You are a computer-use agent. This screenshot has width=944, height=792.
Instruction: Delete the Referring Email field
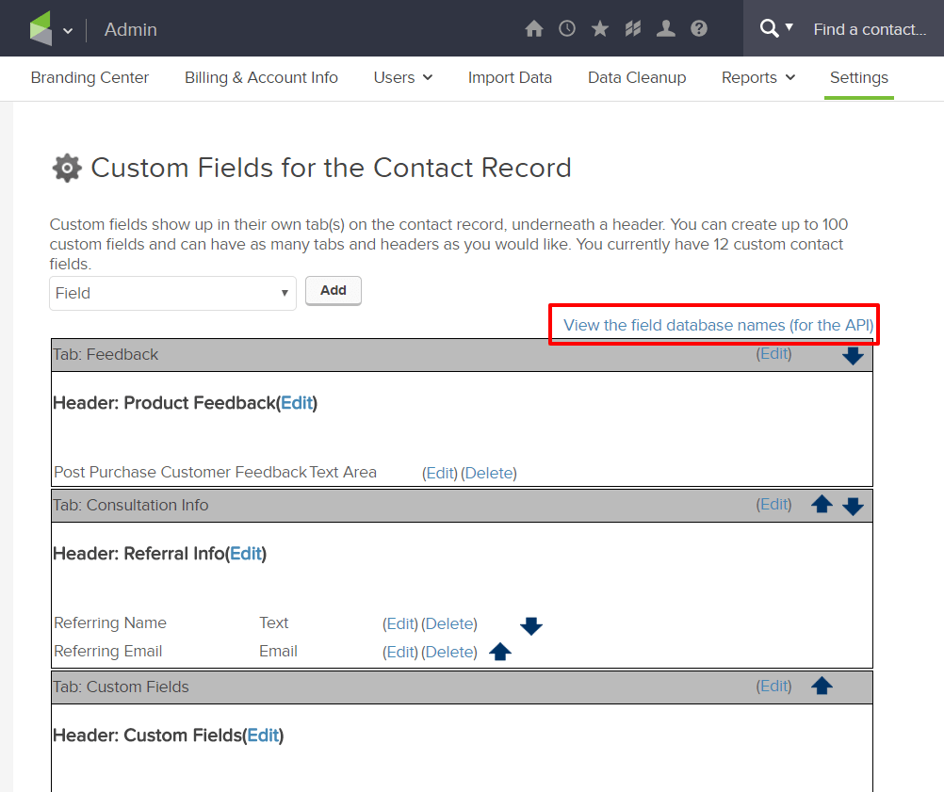[x=449, y=652]
